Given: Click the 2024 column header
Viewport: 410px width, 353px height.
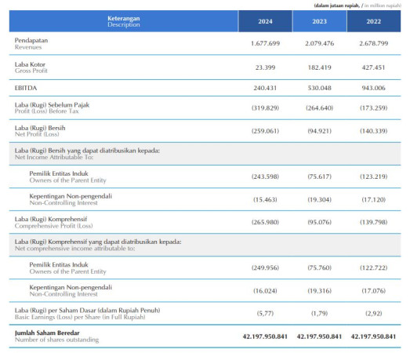Looking at the screenshot, I should click(x=265, y=21).
